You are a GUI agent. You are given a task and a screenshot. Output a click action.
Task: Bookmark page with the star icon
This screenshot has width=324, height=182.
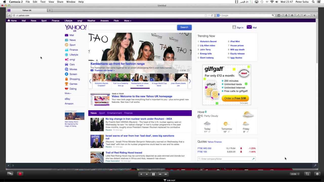206,15
